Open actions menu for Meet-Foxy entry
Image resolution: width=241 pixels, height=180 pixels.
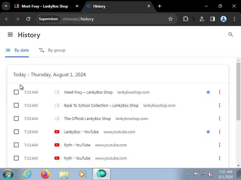coord(220,92)
